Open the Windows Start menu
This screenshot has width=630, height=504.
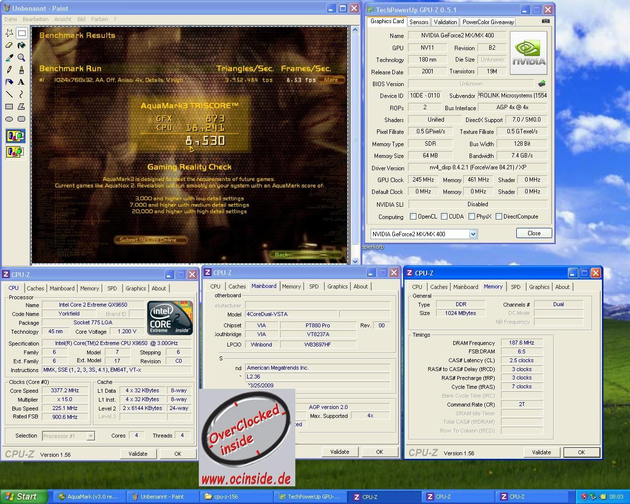tap(24, 497)
